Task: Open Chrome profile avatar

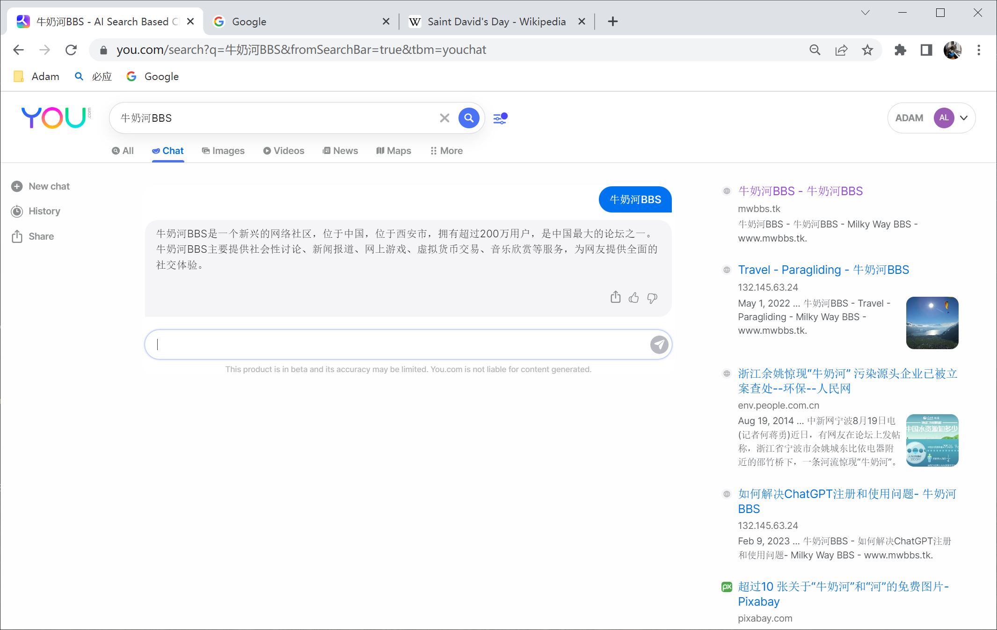Action: click(x=953, y=50)
